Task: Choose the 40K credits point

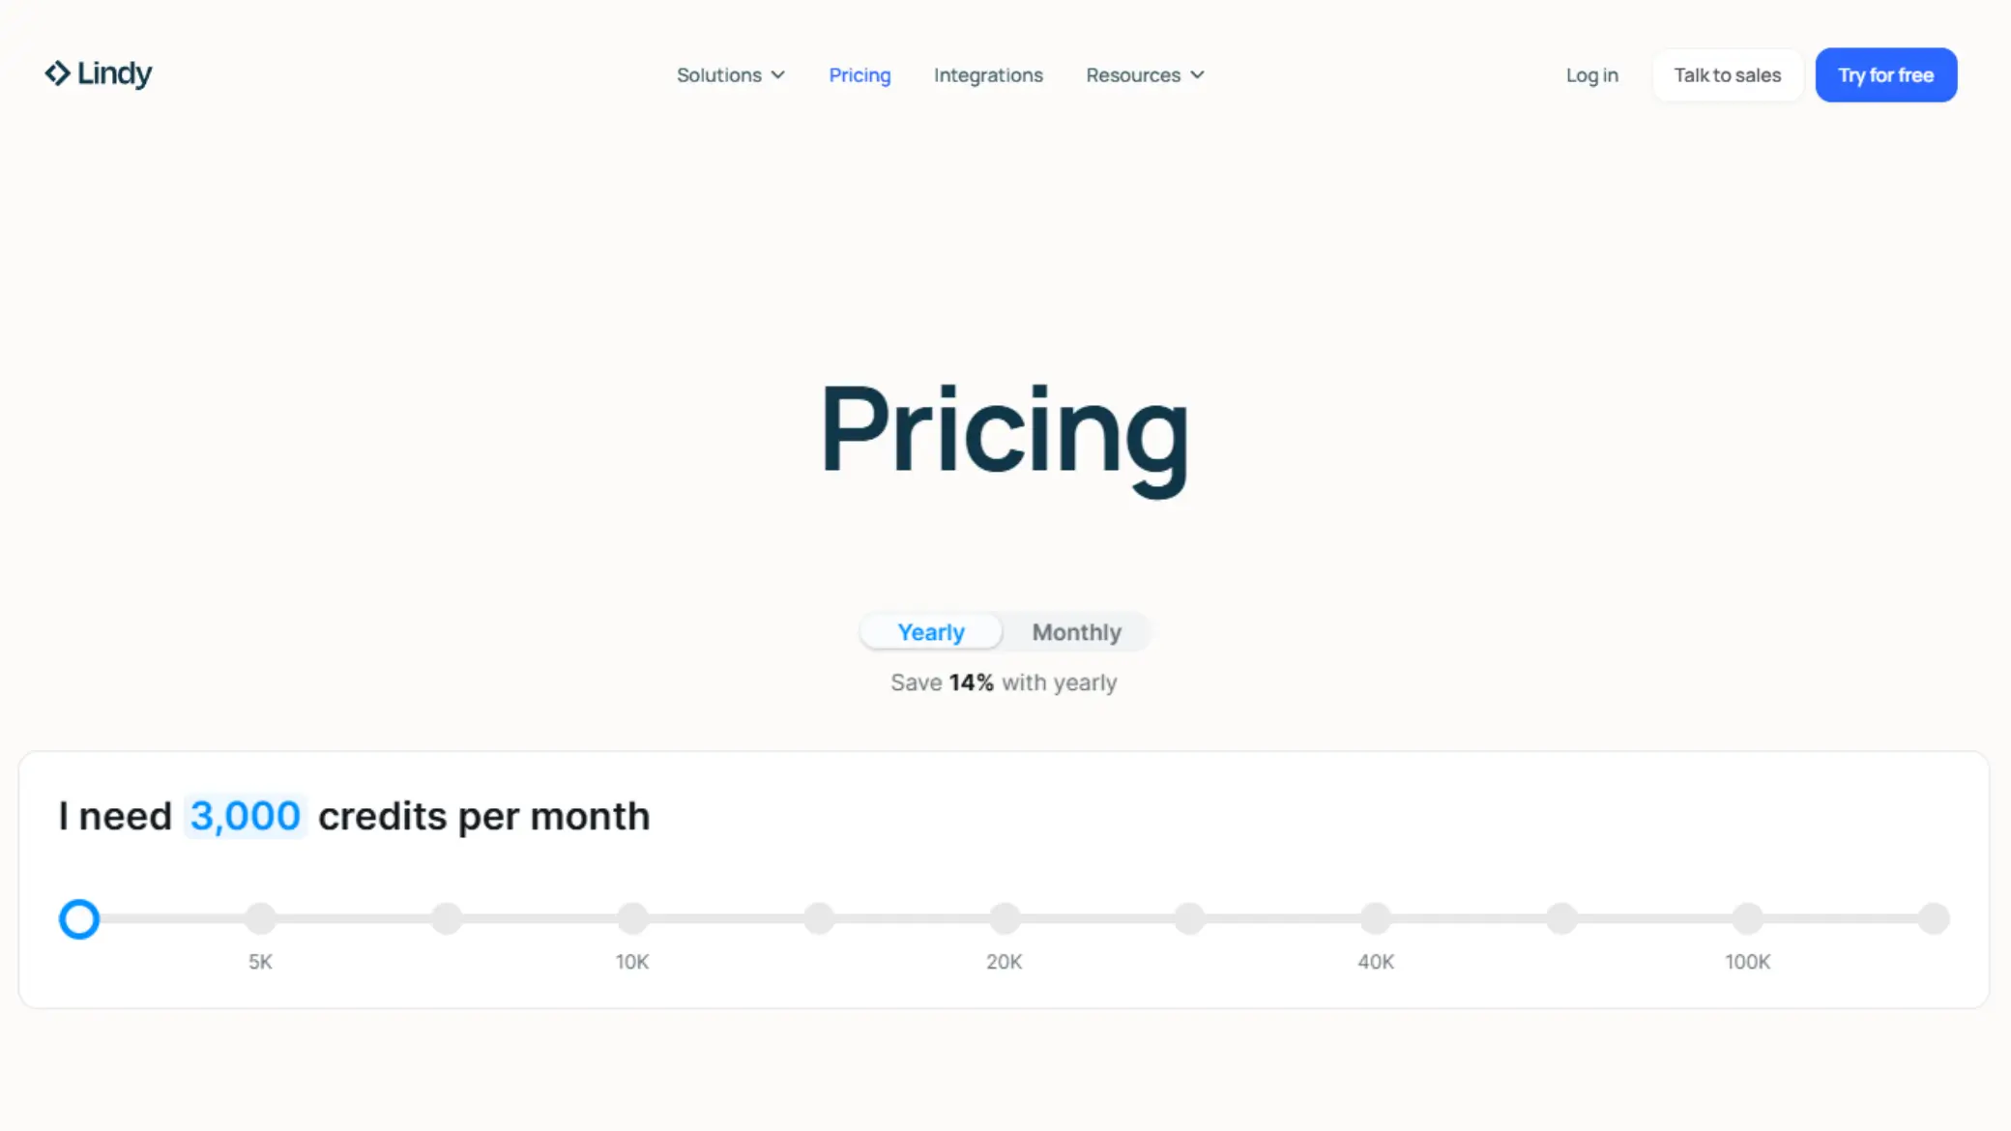Action: (x=1376, y=918)
